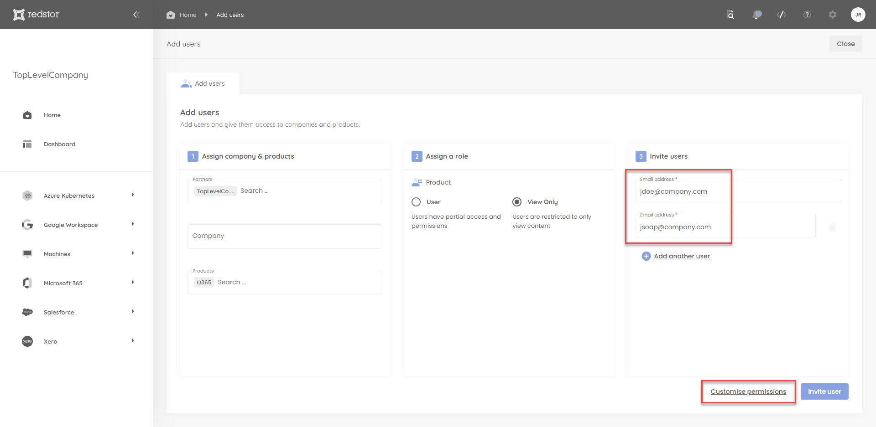The height and width of the screenshot is (427, 876).
Task: Click the code slash icon in top bar
Action: [x=782, y=15]
